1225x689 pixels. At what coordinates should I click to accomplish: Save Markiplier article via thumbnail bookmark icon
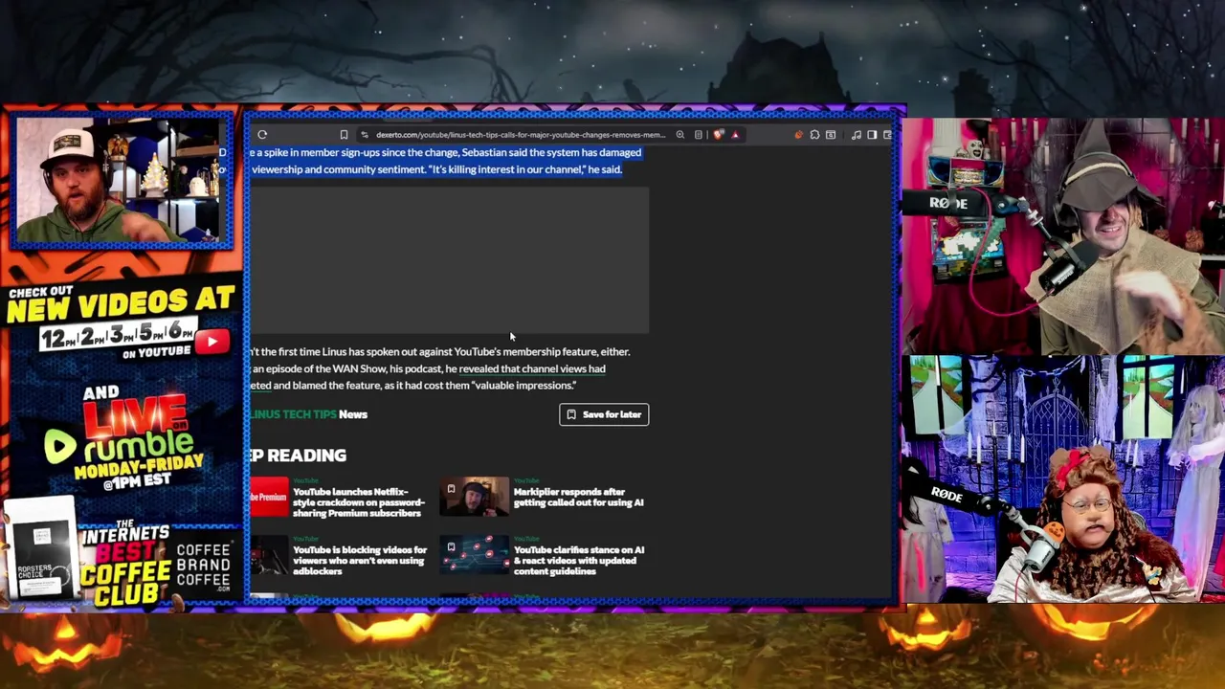[451, 488]
